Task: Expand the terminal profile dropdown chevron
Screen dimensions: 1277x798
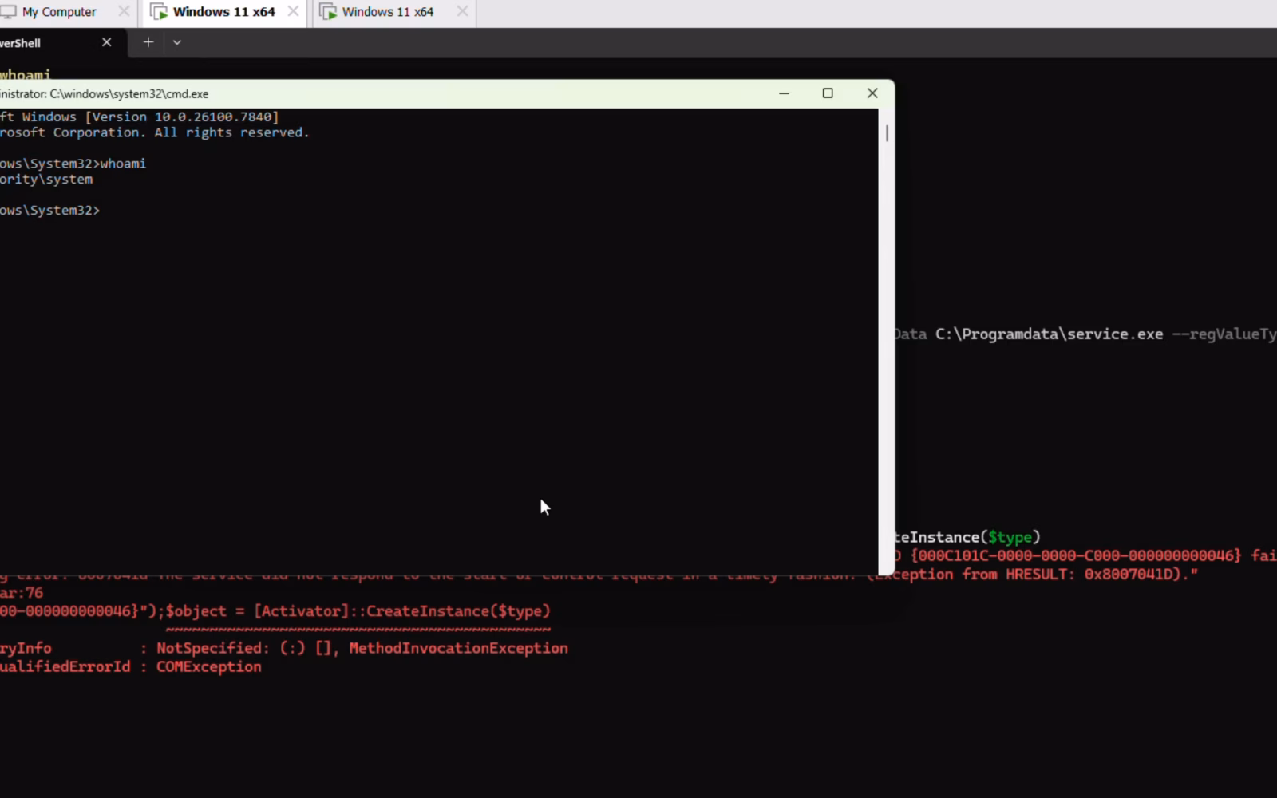Action: tap(177, 42)
